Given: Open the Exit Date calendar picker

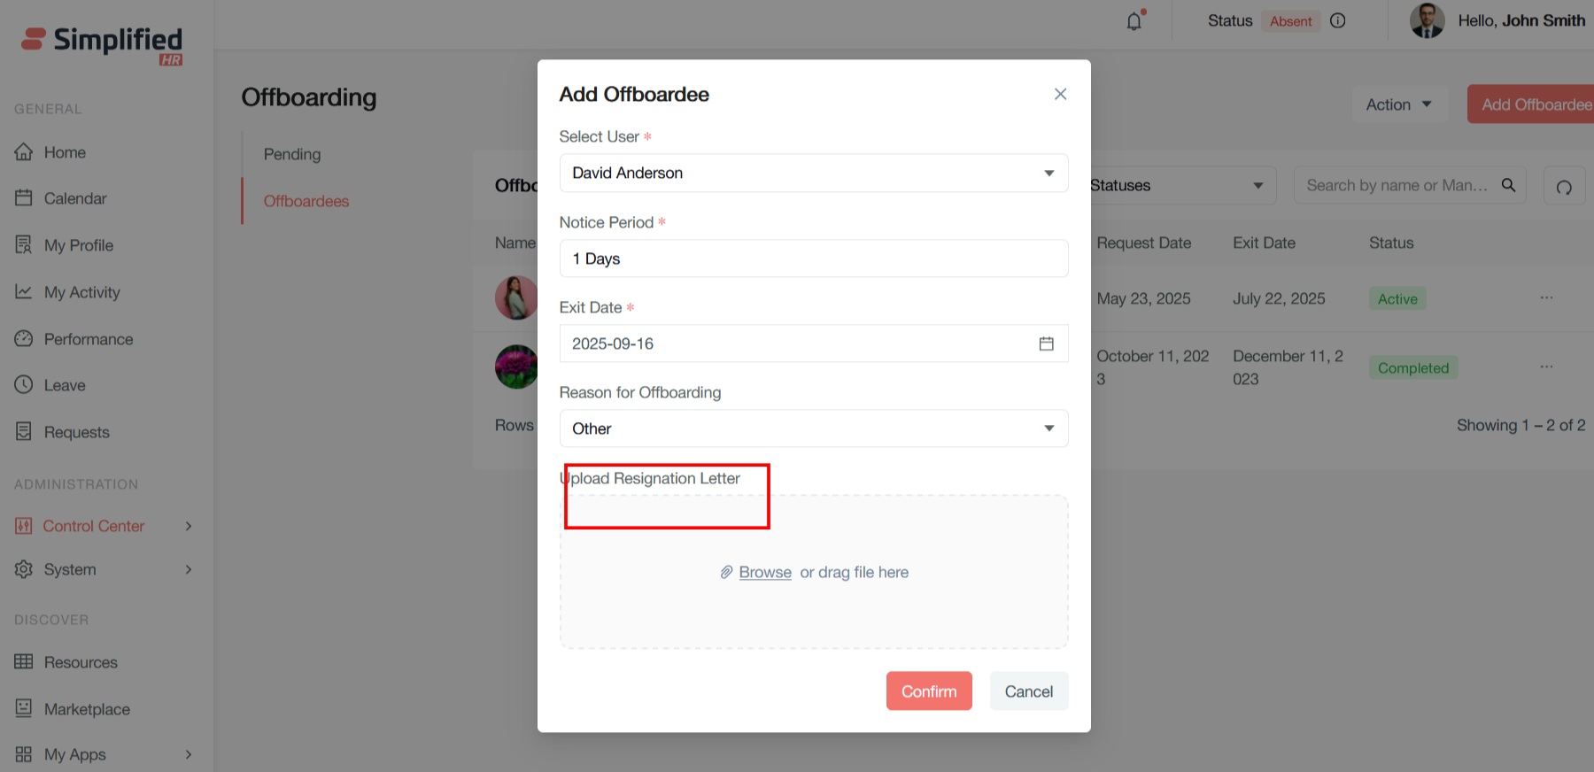Looking at the screenshot, I should pyautogui.click(x=1046, y=344).
